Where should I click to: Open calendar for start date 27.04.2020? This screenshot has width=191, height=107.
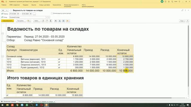(18, 14)
